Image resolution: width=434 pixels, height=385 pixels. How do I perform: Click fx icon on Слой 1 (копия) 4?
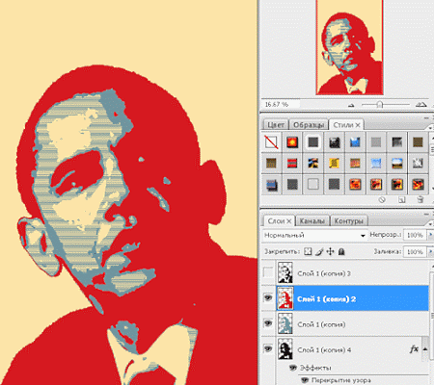pos(414,348)
